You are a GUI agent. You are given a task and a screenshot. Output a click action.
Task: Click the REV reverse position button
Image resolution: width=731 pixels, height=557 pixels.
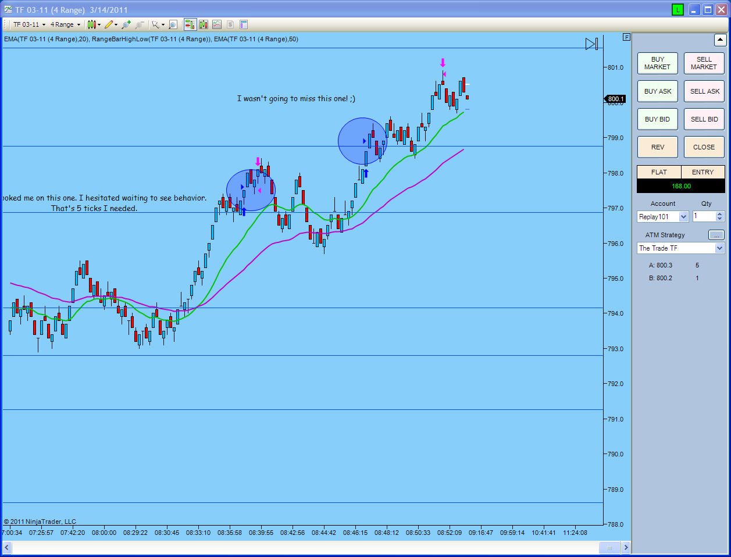[658, 147]
